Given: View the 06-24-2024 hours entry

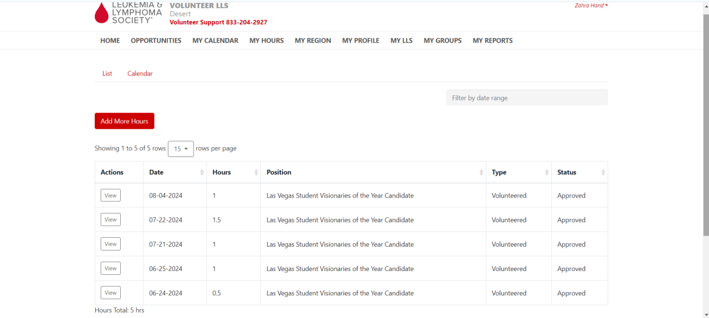Looking at the screenshot, I should coord(111,293).
